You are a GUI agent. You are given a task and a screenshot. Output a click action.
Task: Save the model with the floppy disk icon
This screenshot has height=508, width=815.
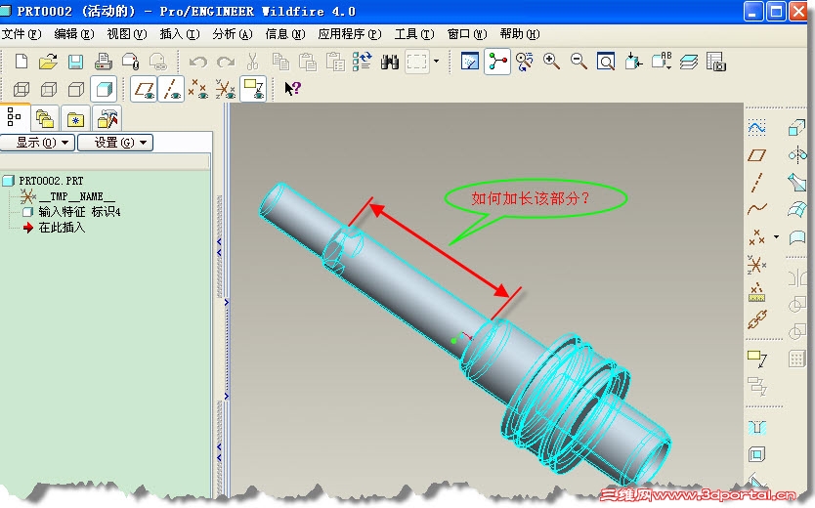[75, 62]
